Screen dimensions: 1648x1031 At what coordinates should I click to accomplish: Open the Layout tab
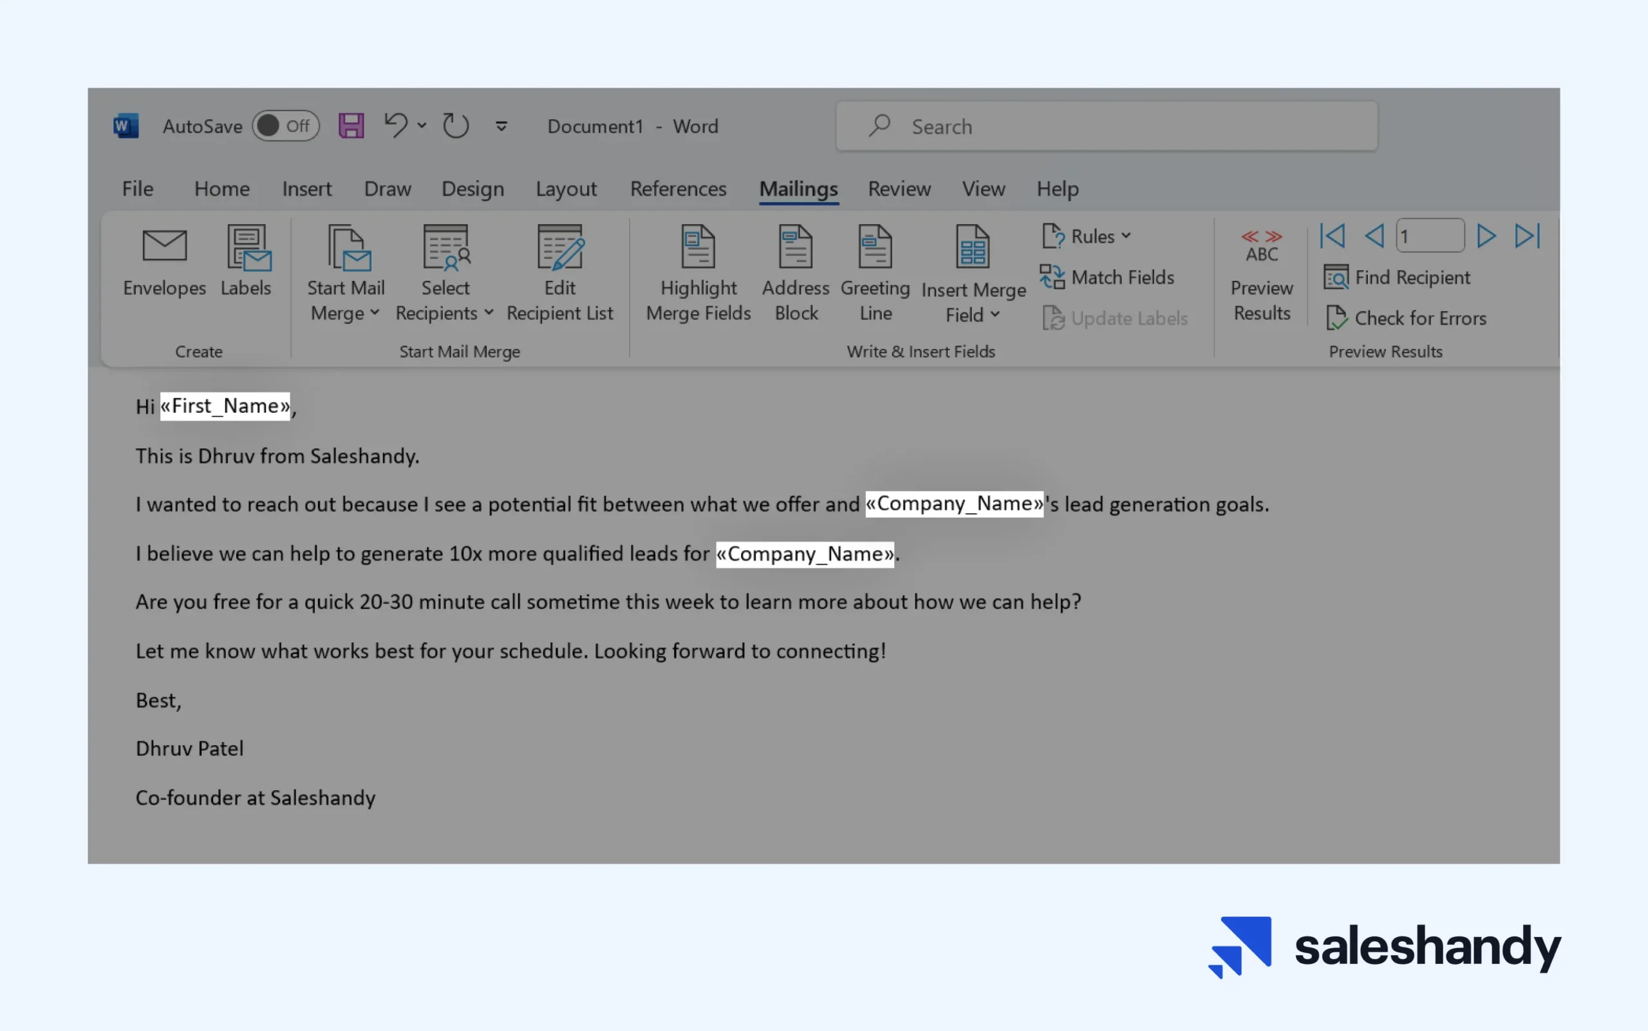566,189
